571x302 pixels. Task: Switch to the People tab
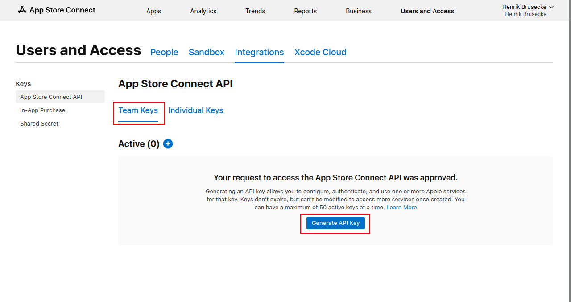(164, 52)
